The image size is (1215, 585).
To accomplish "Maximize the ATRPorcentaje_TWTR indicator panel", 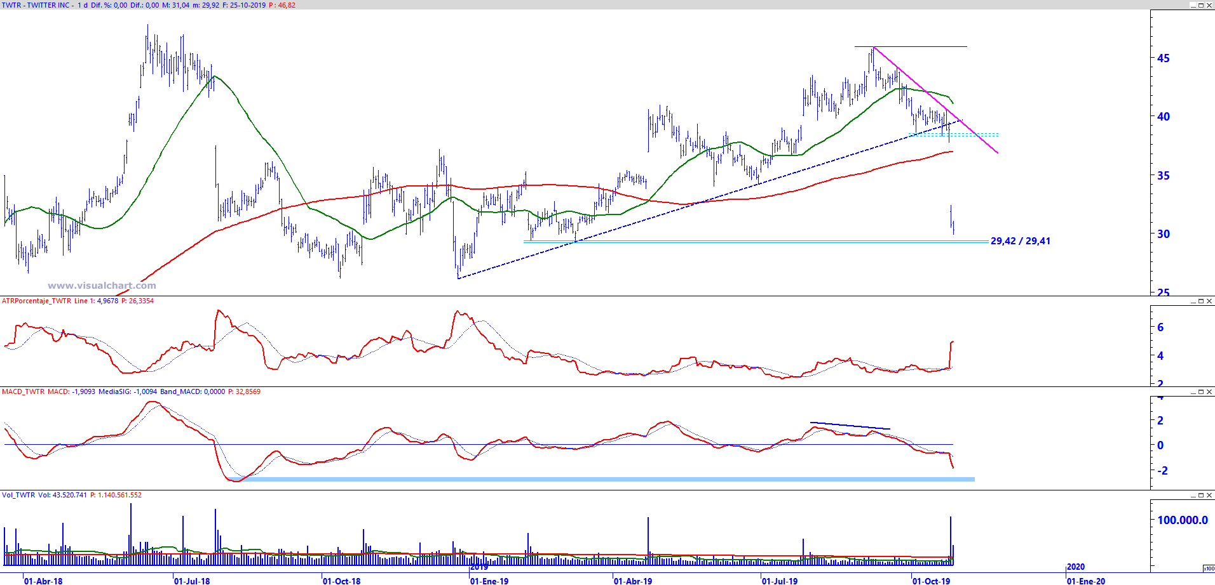I will point(1201,301).
